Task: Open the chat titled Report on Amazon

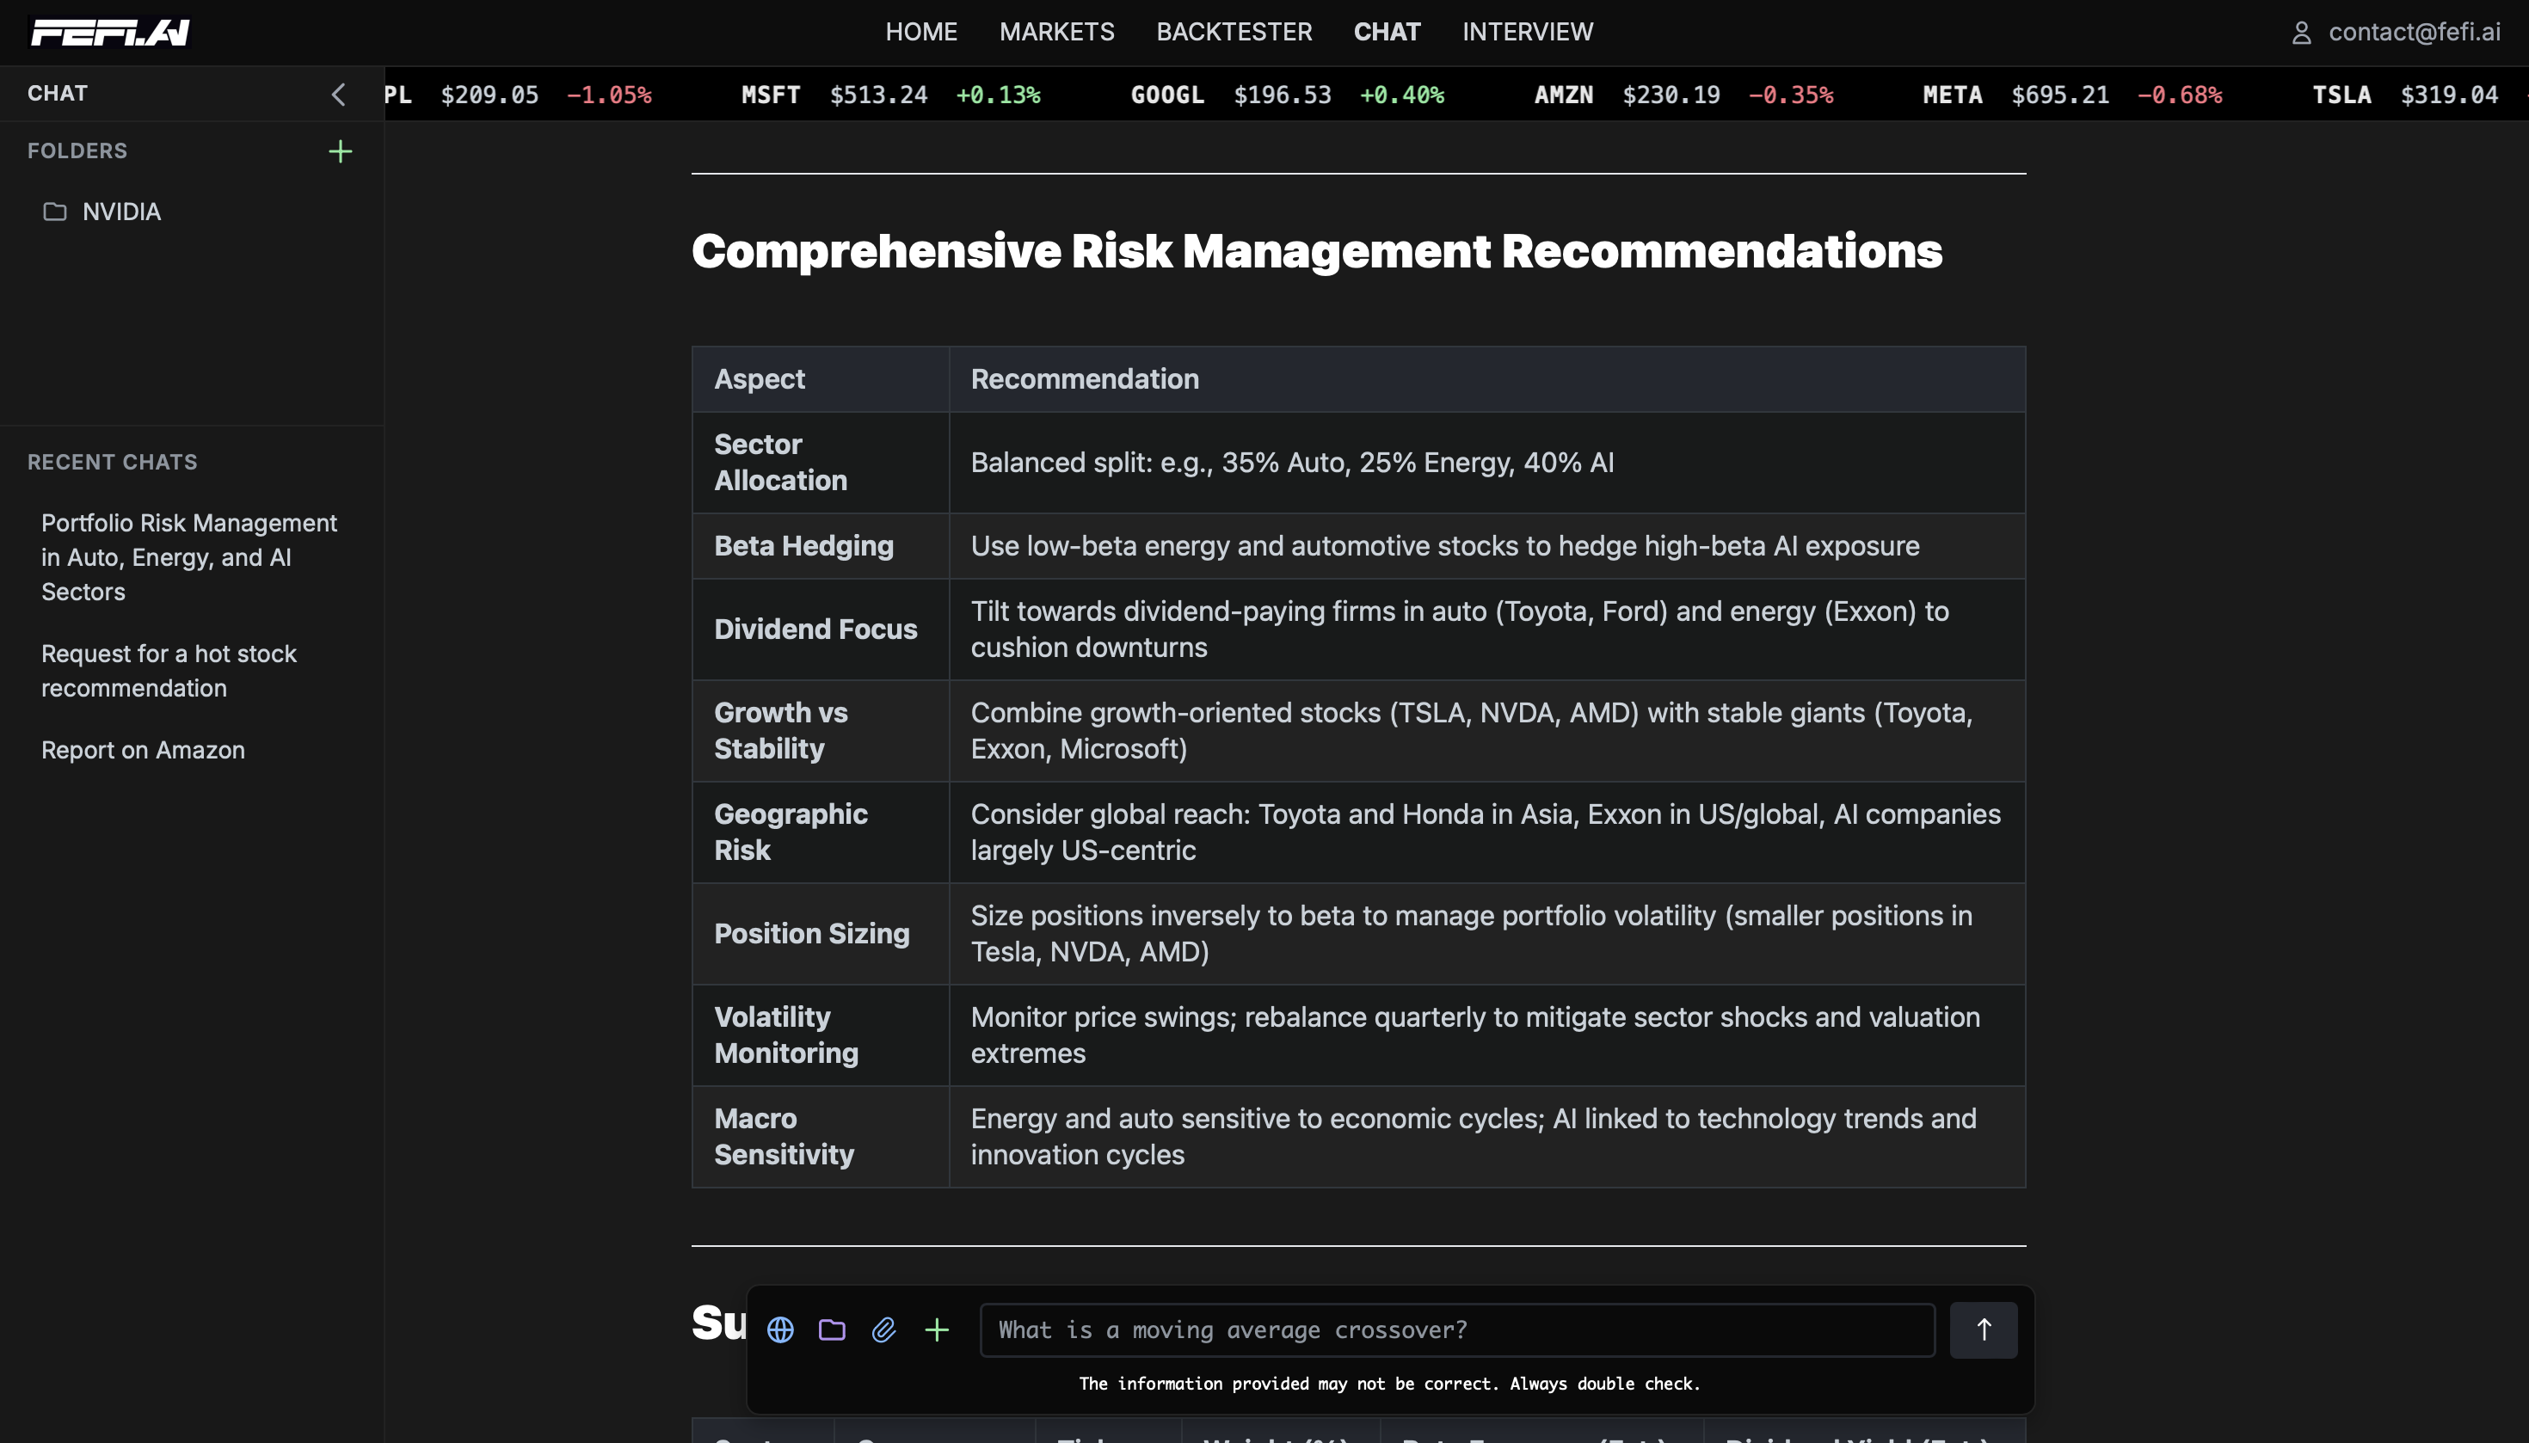Action: coord(143,750)
